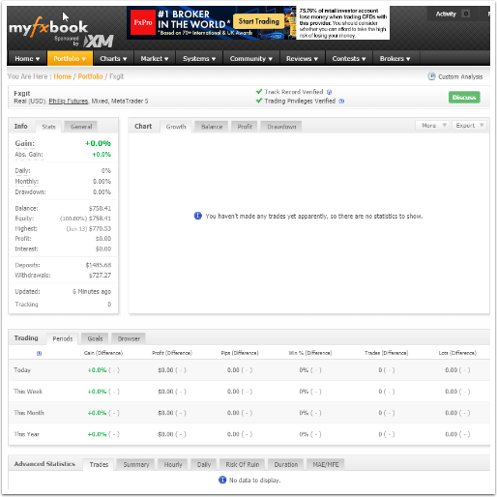Open the Export dropdown in Chart panel
This screenshot has width=497, height=497.
469,126
